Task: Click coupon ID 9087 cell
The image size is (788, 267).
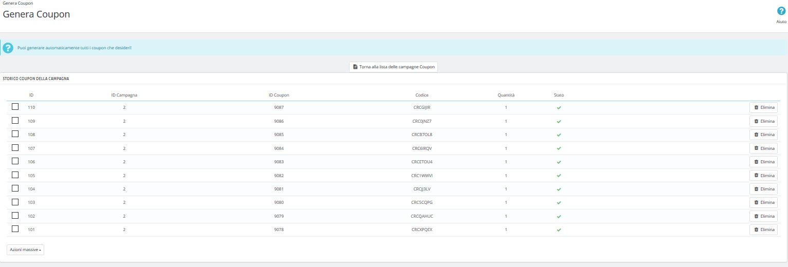Action: click(279, 107)
